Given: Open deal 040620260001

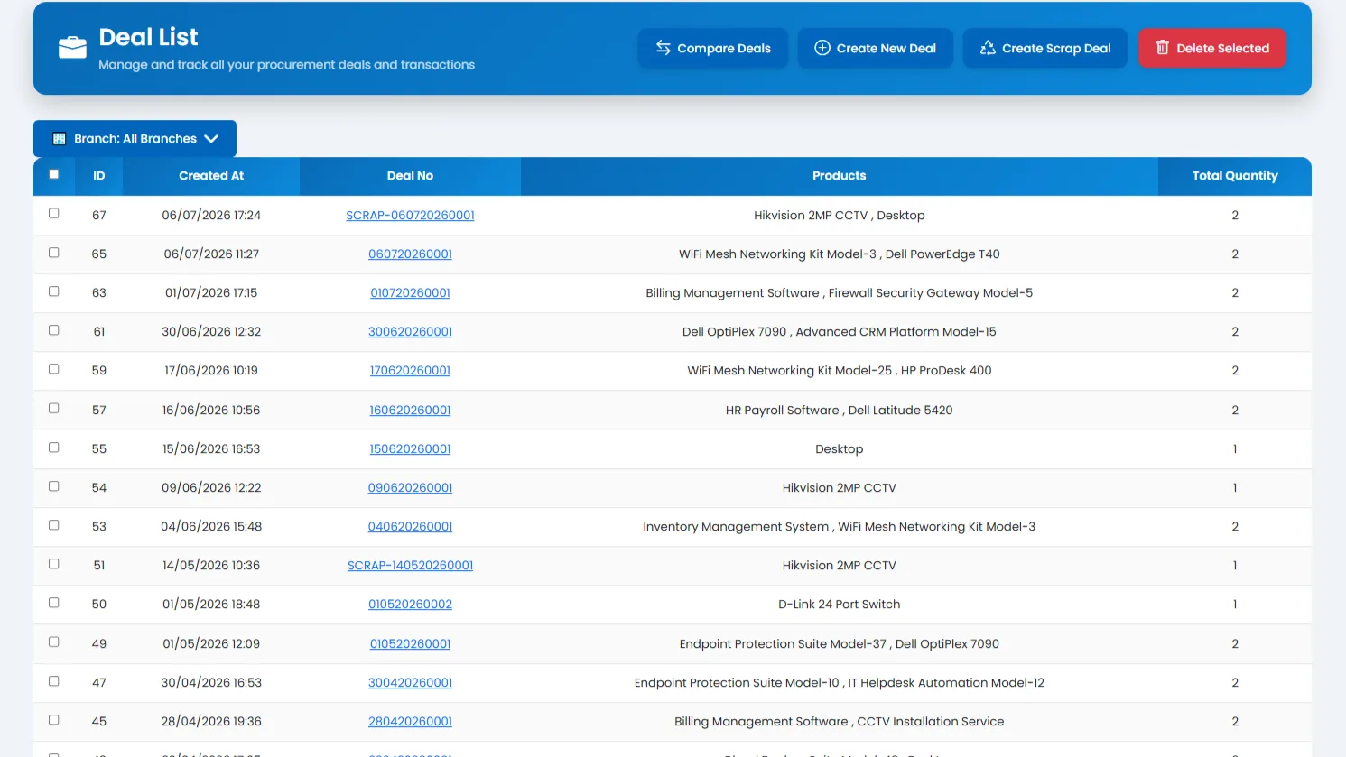Looking at the screenshot, I should [x=410, y=527].
